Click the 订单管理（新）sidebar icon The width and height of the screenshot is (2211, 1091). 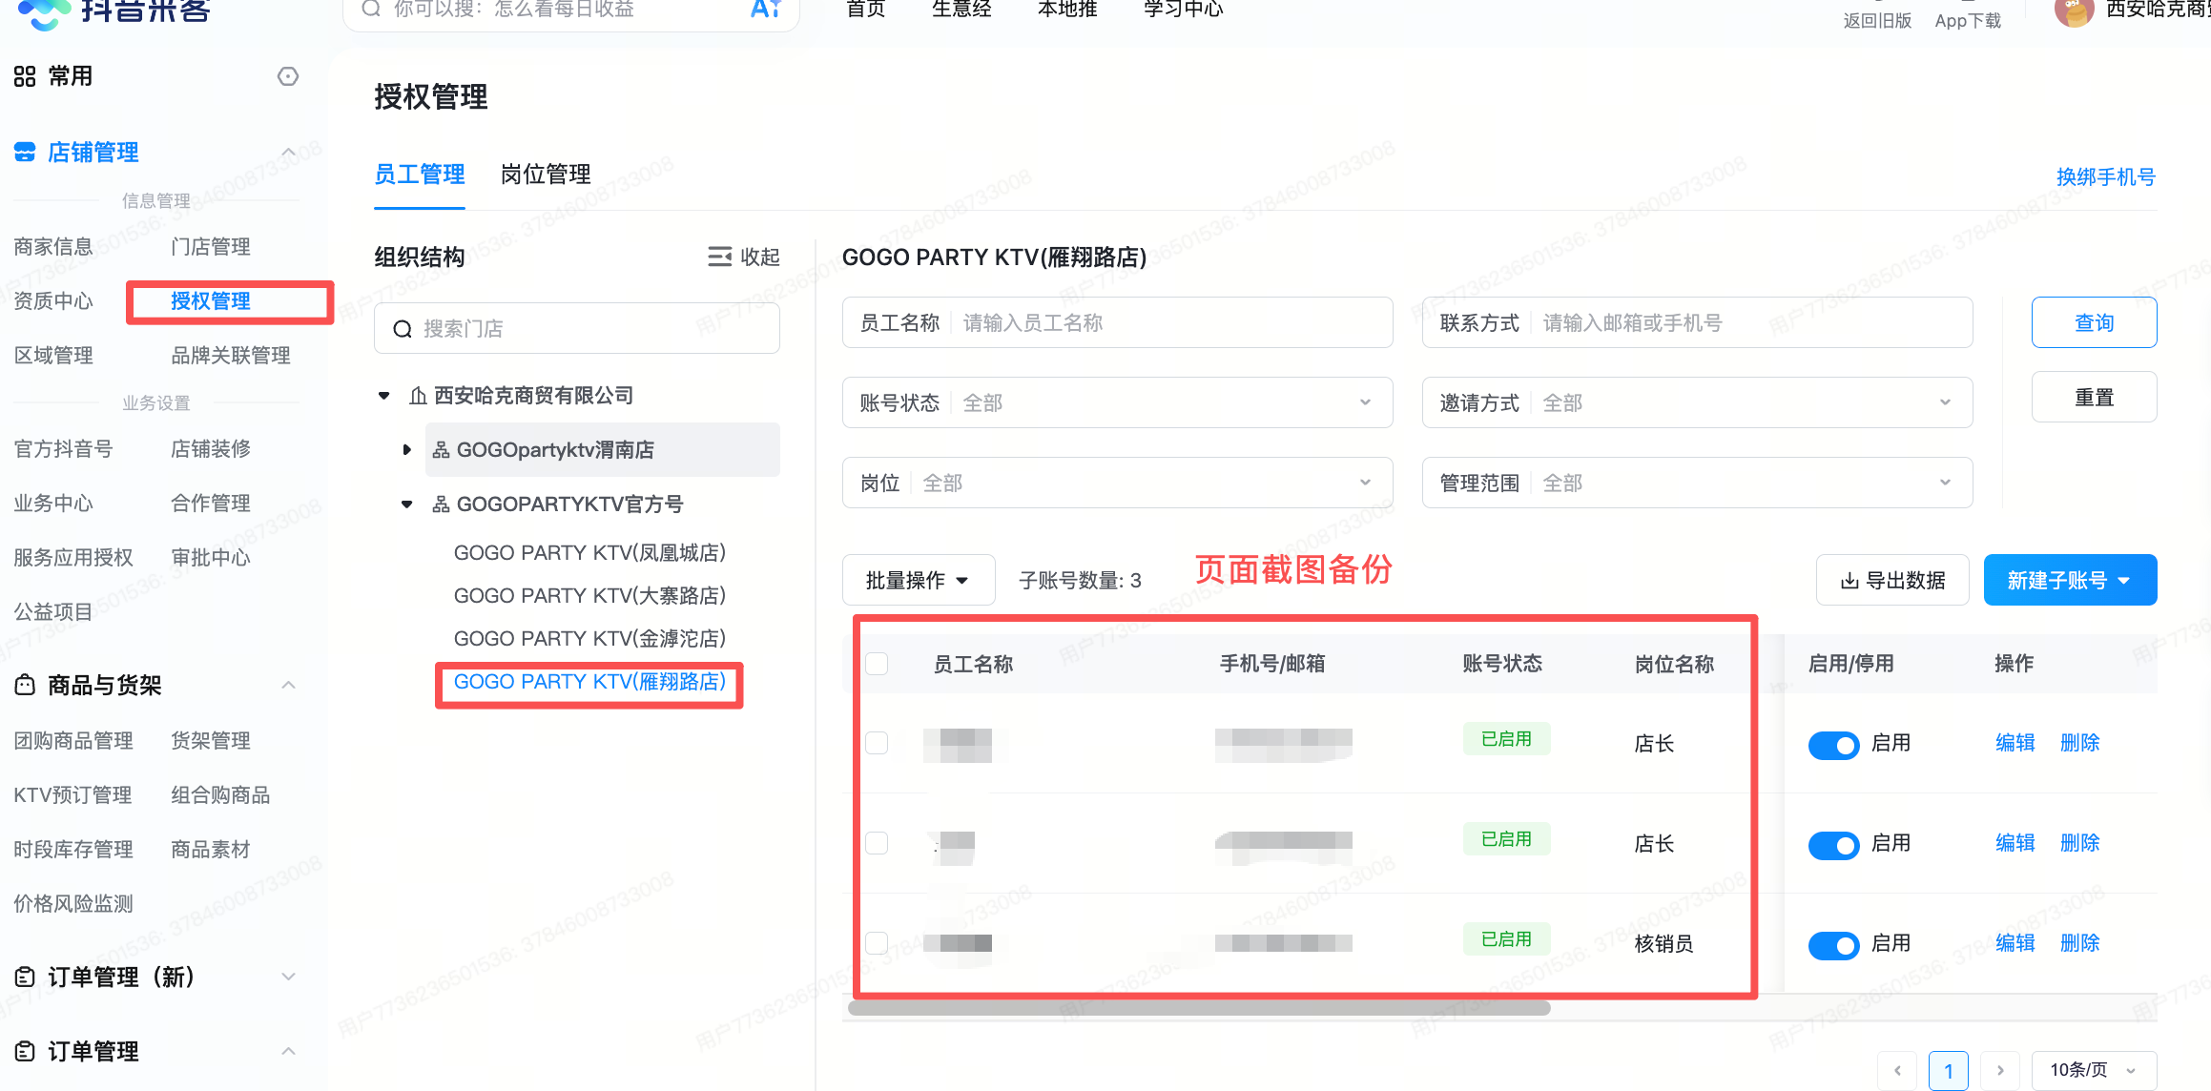[24, 976]
